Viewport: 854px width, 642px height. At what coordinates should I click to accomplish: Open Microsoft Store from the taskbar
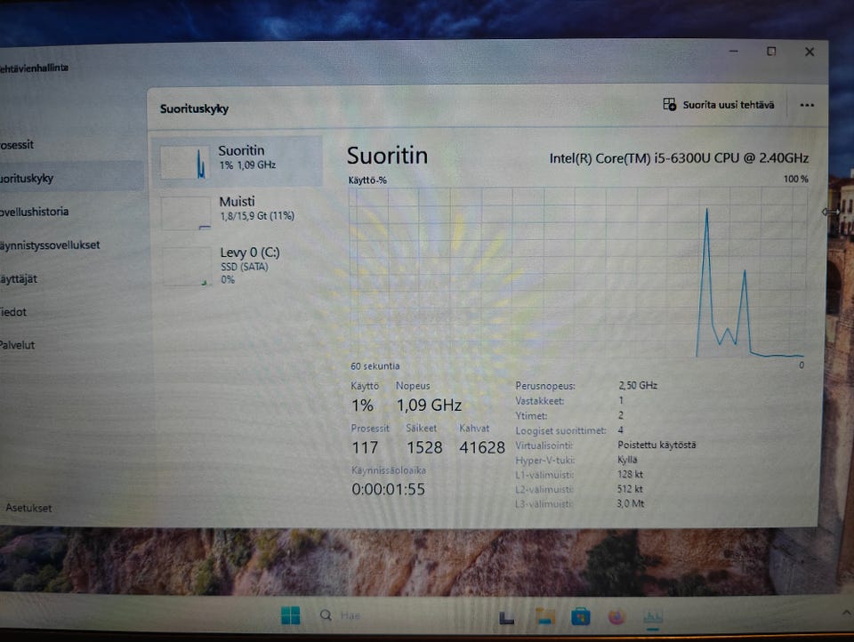pos(581,616)
